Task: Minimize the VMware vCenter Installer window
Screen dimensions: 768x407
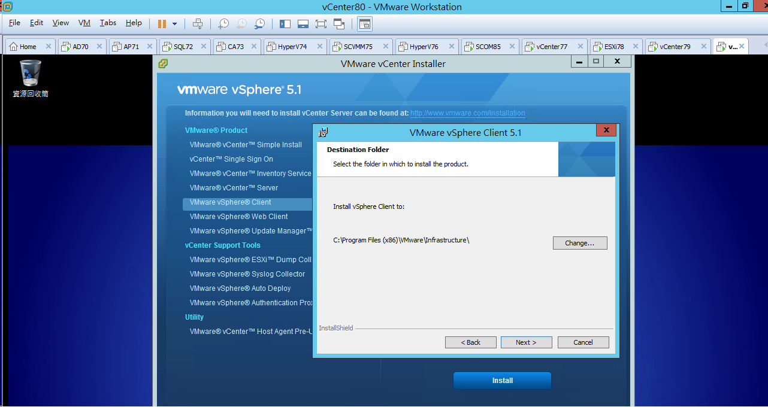Action: click(579, 62)
